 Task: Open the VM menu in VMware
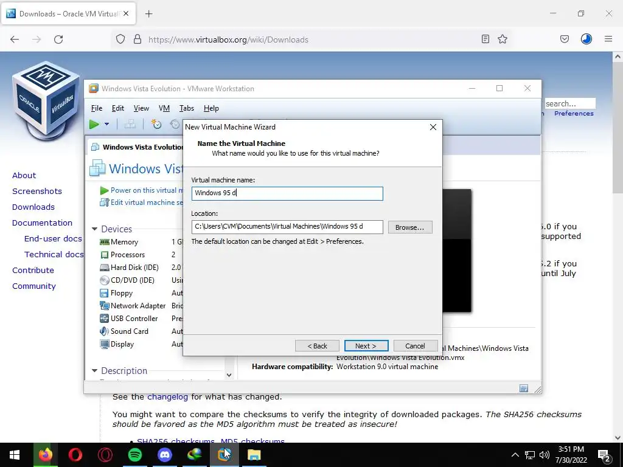click(x=164, y=108)
